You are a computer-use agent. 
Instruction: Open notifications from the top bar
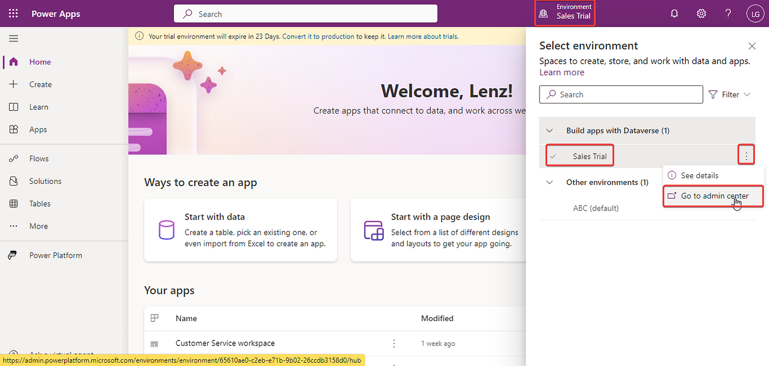[674, 13]
